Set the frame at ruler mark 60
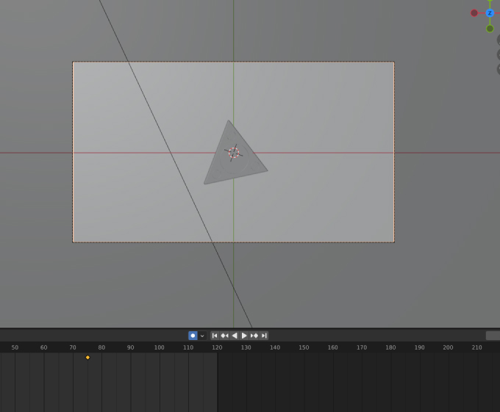 tap(43, 347)
